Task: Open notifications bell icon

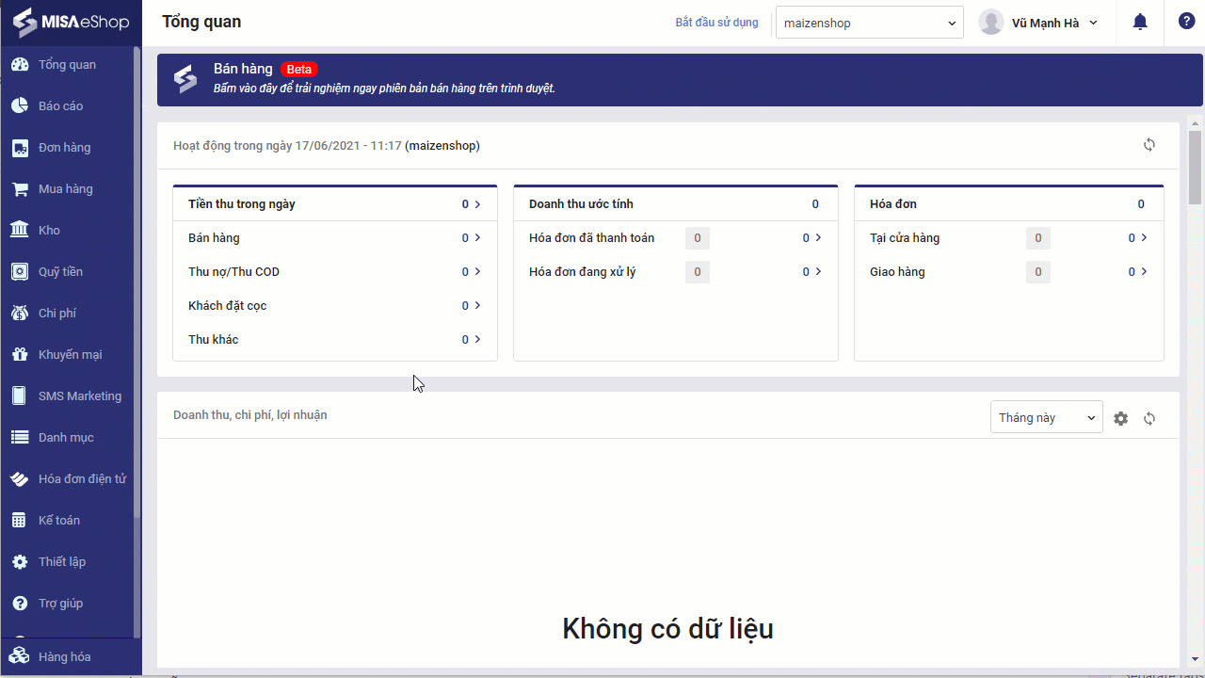Action: coord(1140,23)
